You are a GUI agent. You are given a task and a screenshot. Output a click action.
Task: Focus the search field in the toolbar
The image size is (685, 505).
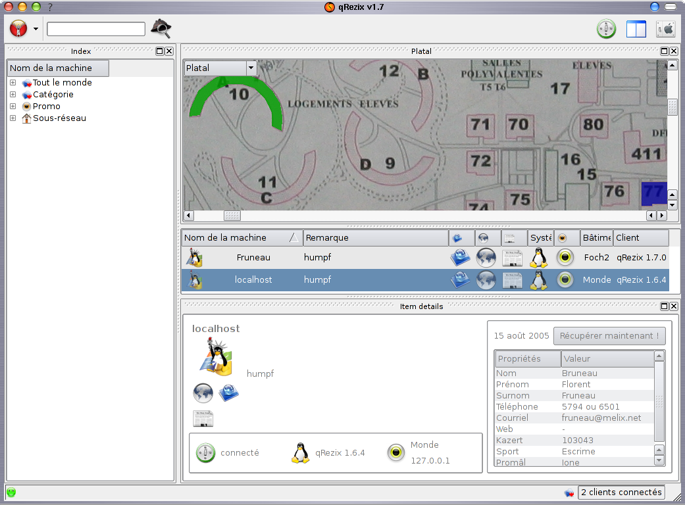[96, 29]
